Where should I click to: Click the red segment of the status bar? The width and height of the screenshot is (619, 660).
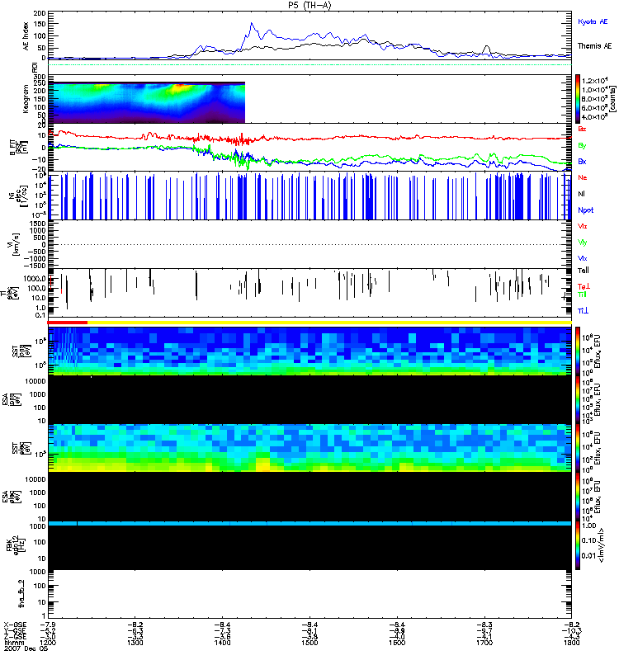pyautogui.click(x=68, y=323)
